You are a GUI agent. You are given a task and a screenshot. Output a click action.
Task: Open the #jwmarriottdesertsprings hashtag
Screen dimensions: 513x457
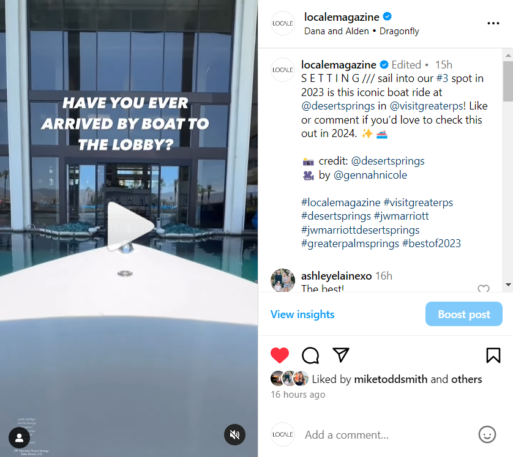[360, 230]
